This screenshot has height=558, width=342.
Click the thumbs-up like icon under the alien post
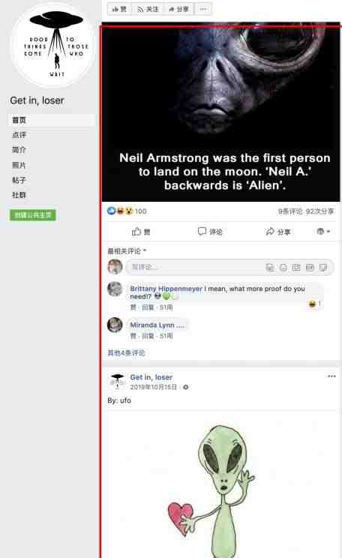point(136,232)
